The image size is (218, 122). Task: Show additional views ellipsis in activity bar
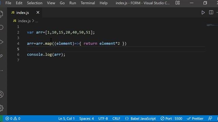click(1, 70)
